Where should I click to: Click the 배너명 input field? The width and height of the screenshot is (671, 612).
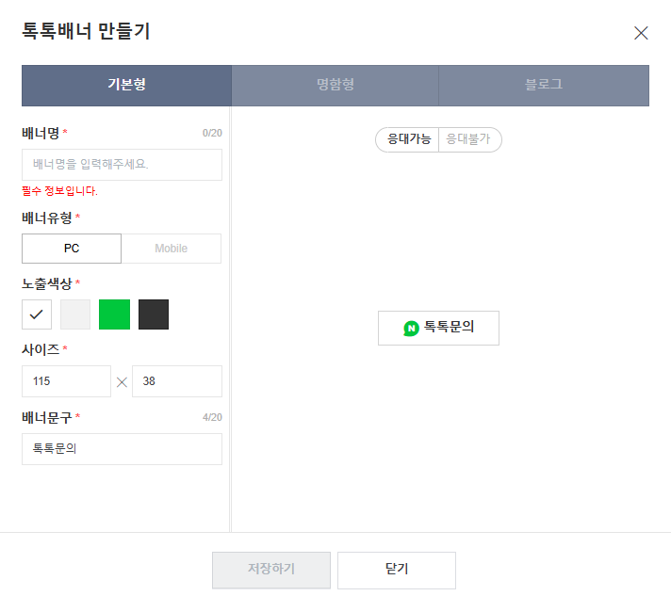pyautogui.click(x=122, y=165)
